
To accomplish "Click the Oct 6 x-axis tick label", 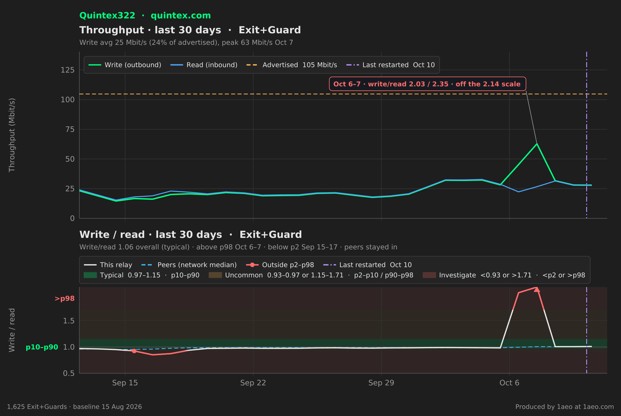I will [509, 383].
